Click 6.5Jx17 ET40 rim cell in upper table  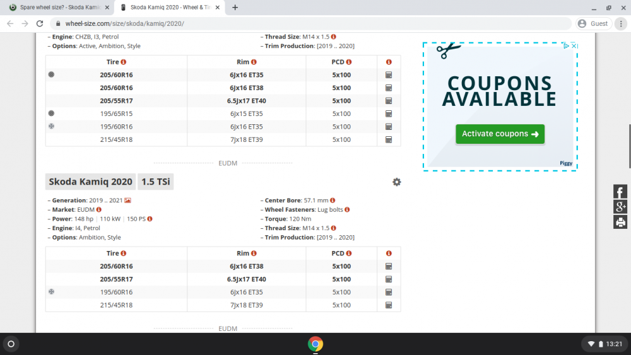[246, 100]
